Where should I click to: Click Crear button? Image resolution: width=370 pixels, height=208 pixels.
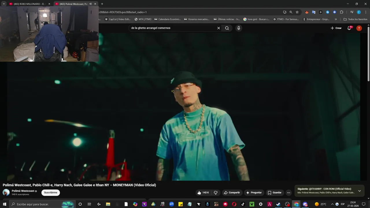coord(336,28)
